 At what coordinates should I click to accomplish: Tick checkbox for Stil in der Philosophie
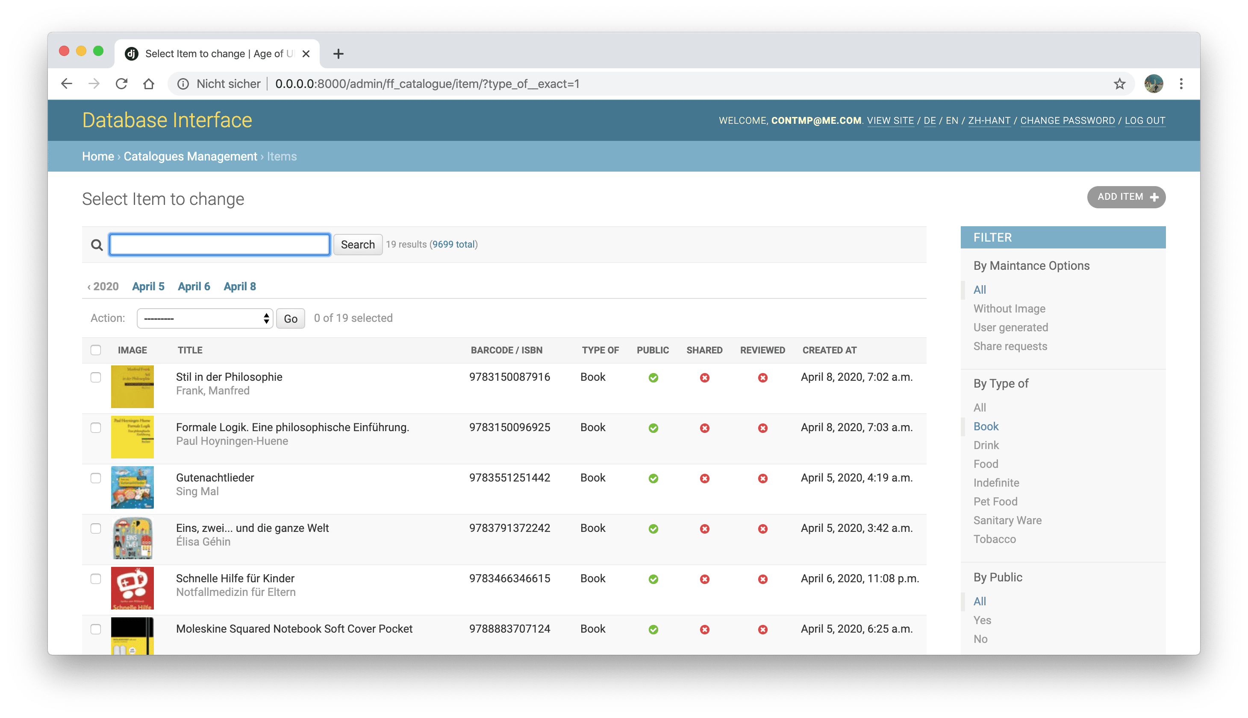[96, 377]
